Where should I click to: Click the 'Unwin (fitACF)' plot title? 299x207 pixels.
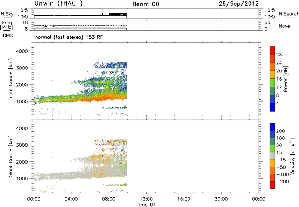[x=58, y=4]
